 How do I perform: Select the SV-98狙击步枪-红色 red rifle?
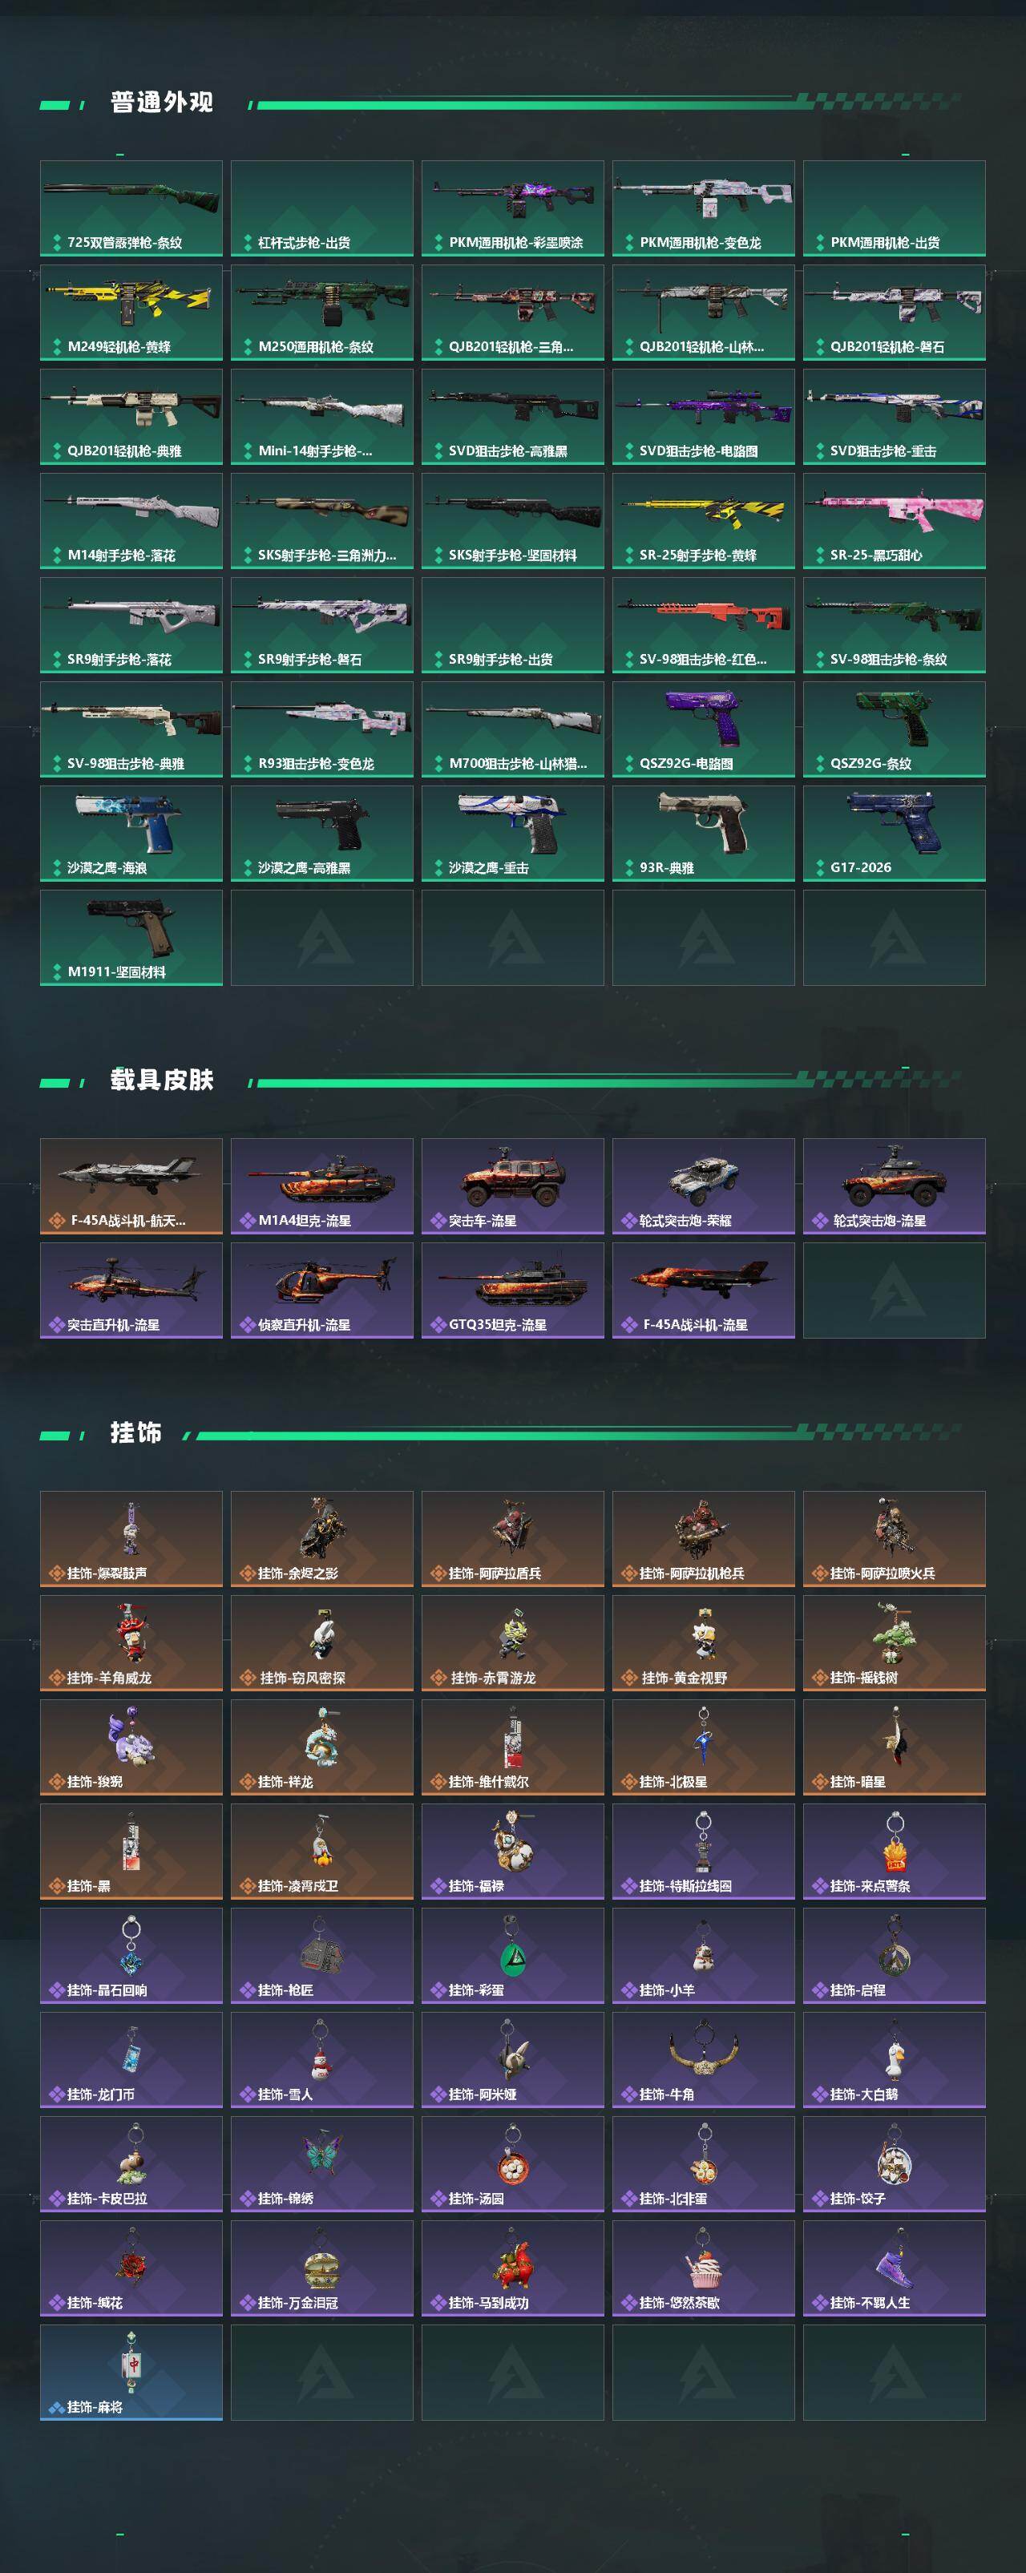click(x=703, y=625)
